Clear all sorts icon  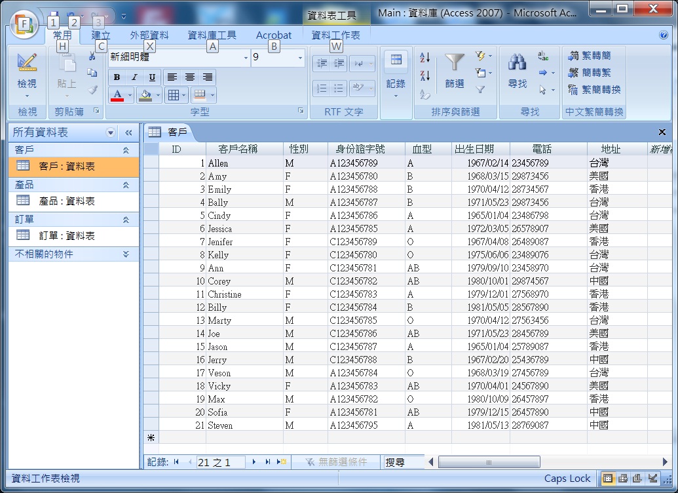425,94
